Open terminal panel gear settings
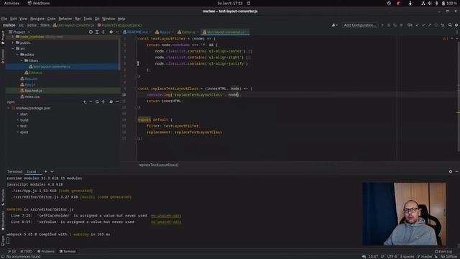 click(451, 171)
